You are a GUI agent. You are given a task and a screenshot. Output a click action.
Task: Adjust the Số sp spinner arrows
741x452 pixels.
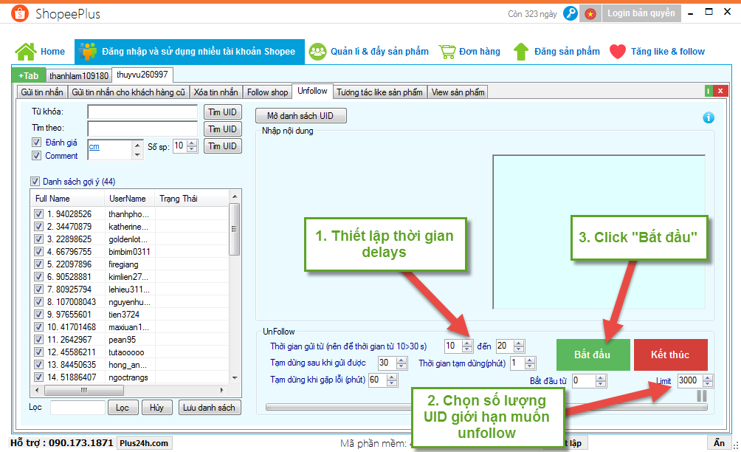pyautogui.click(x=192, y=146)
